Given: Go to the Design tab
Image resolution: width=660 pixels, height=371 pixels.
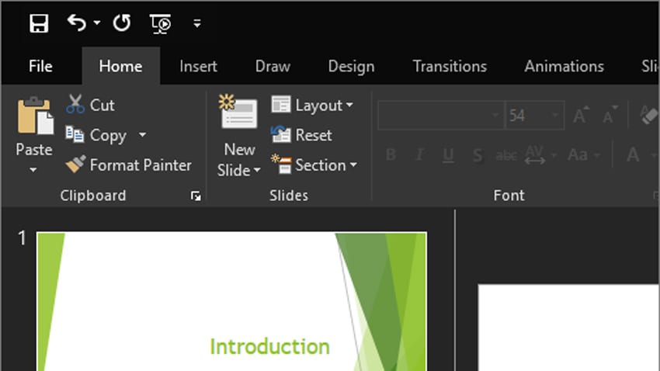Looking at the screenshot, I should (x=351, y=67).
